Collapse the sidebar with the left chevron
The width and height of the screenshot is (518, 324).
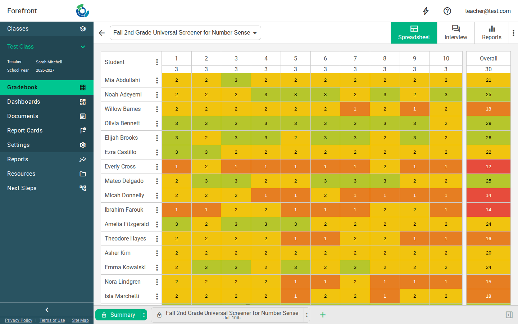point(47,310)
